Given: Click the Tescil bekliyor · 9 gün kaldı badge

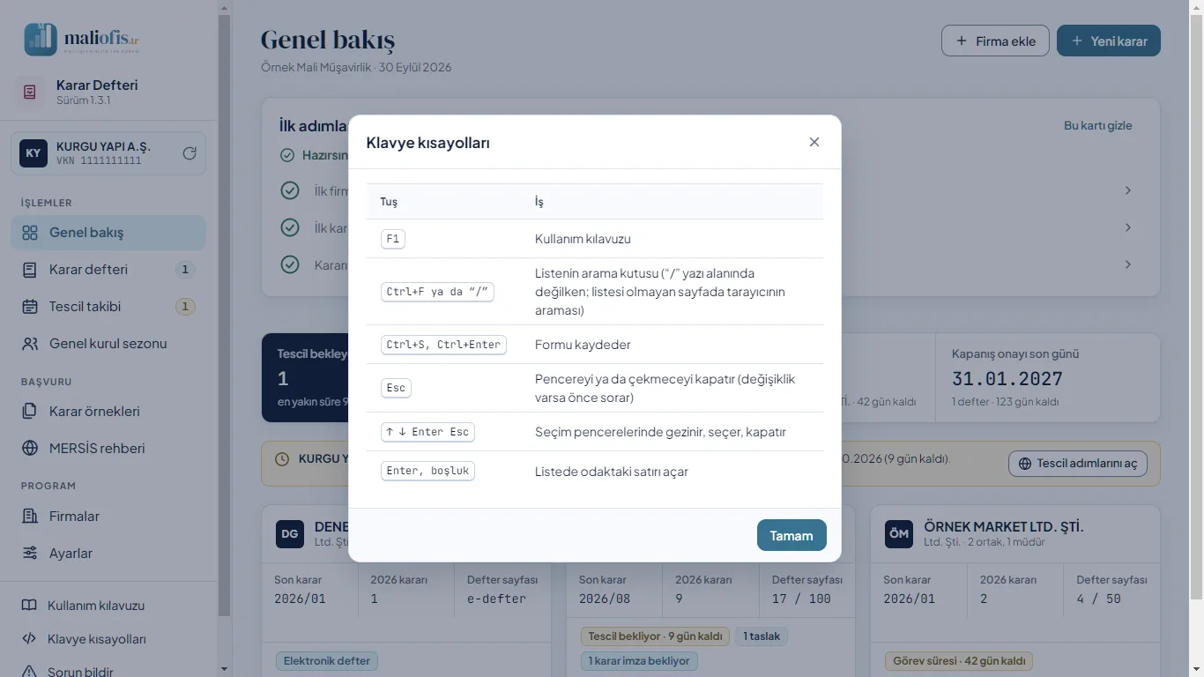Looking at the screenshot, I should click(x=655, y=636).
